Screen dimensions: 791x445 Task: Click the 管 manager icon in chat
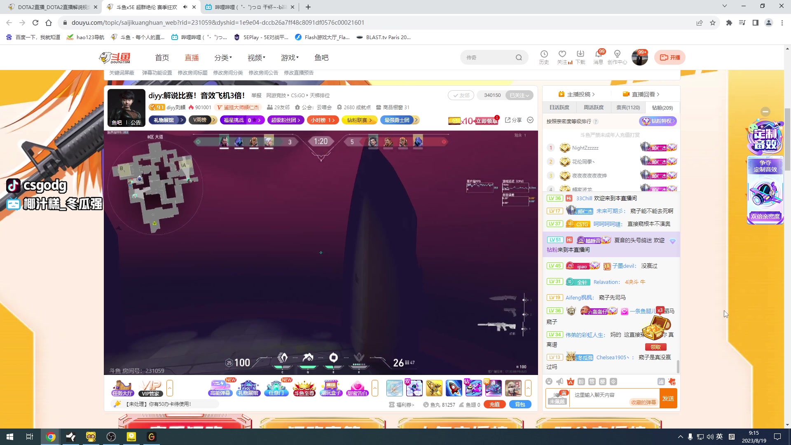point(592,382)
